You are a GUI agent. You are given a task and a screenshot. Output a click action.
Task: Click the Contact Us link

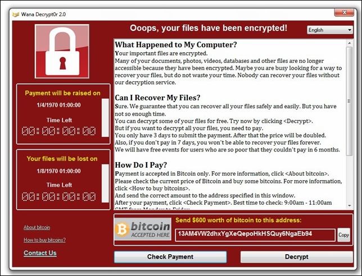40,253
